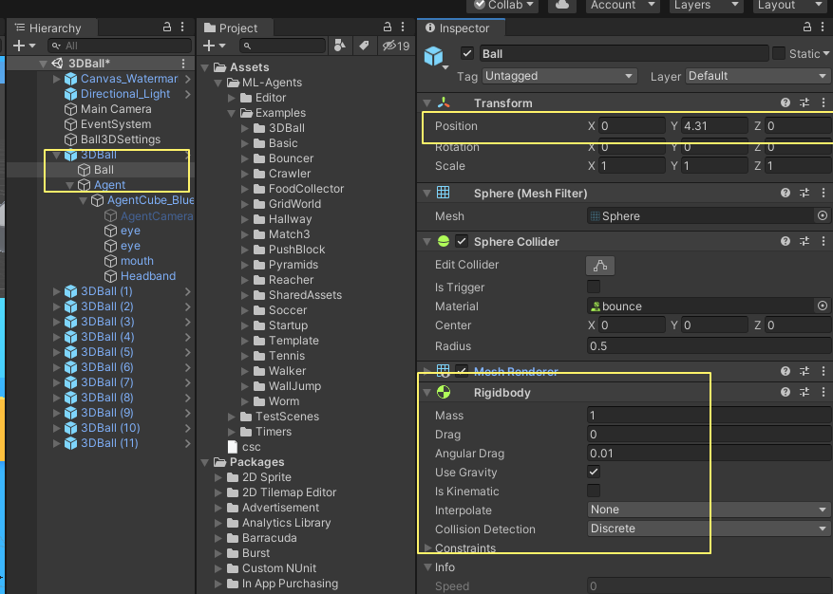Image resolution: width=833 pixels, height=594 pixels.
Task: Open the 3DBall scene options menu
Action: pos(183,64)
